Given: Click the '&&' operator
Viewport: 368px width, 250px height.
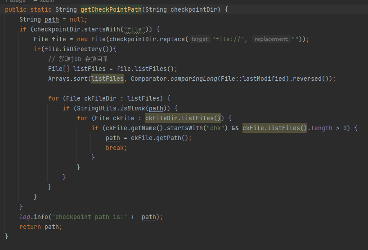Looking at the screenshot, I should pyautogui.click(x=235, y=128).
